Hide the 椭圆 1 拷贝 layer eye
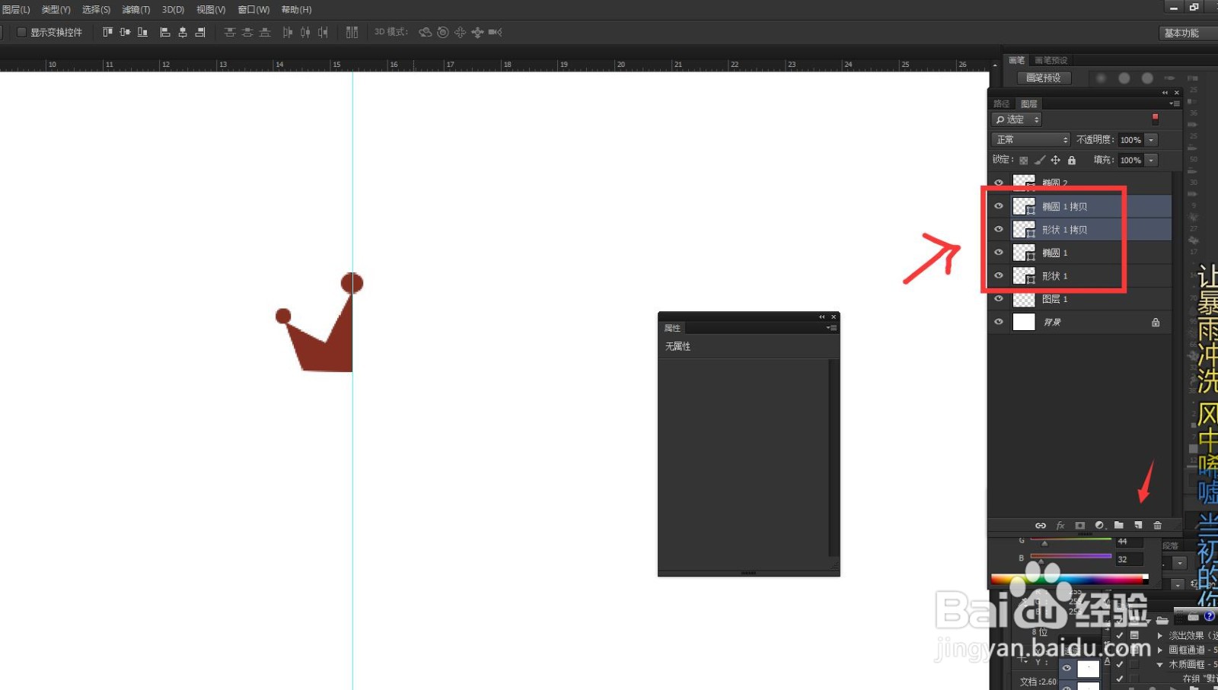Image resolution: width=1218 pixels, height=690 pixels. (999, 206)
